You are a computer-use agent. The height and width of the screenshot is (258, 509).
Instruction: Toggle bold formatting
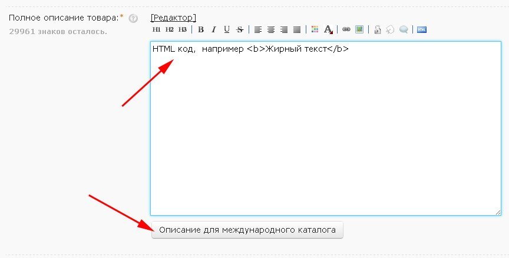coord(201,29)
